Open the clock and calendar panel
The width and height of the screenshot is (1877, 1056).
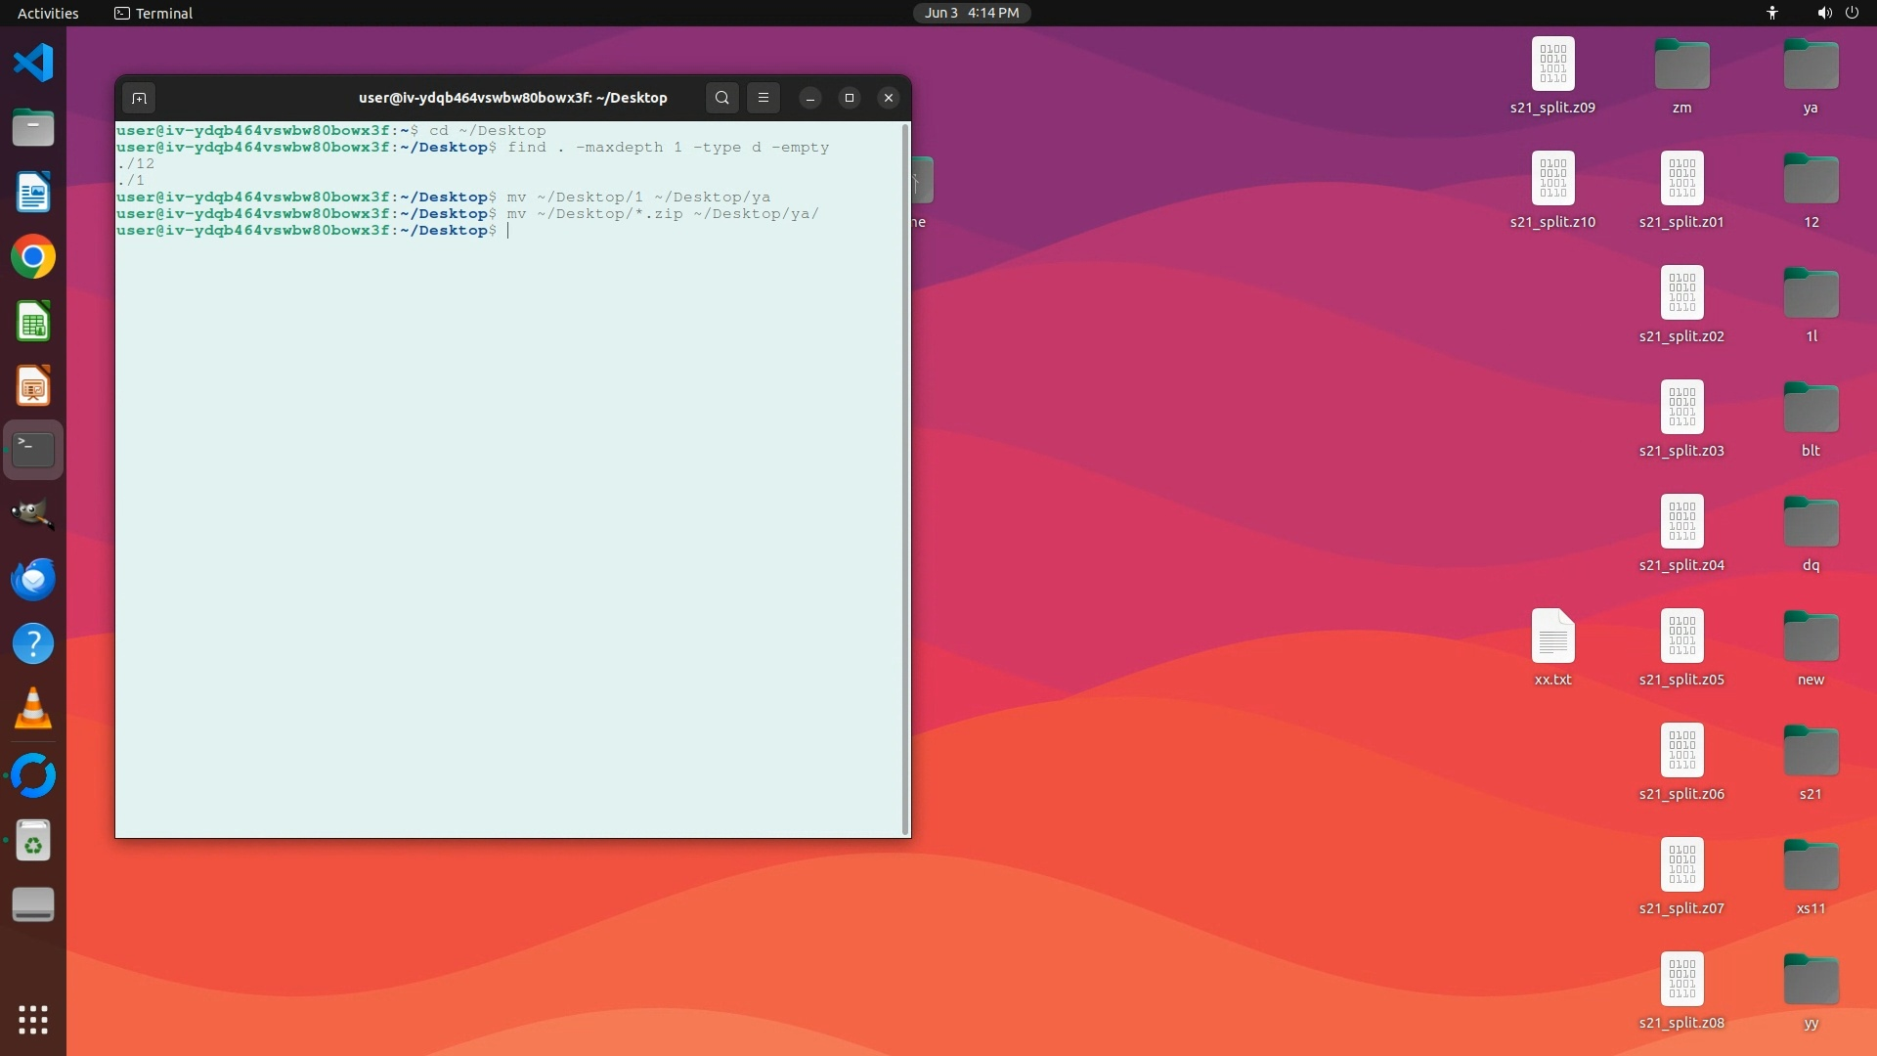point(972,13)
